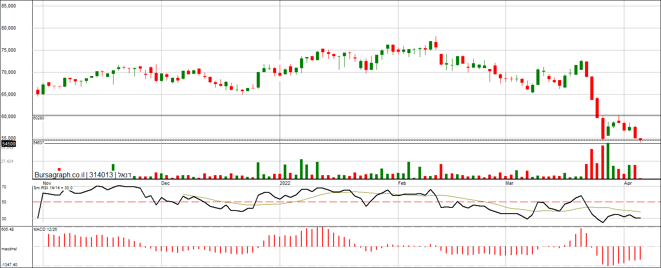The image size is (661, 268).
Task: Click the Nov date axis label
Action: [x=47, y=183]
